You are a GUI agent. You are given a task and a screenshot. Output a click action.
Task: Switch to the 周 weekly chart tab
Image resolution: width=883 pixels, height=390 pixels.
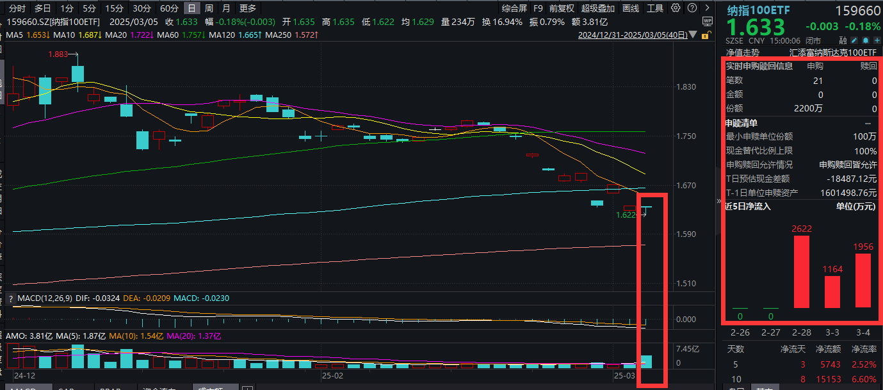pyautogui.click(x=209, y=8)
